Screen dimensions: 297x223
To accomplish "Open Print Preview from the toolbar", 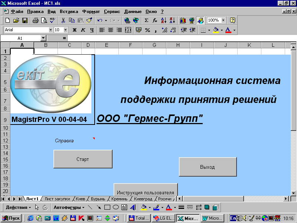I will 44,20.
